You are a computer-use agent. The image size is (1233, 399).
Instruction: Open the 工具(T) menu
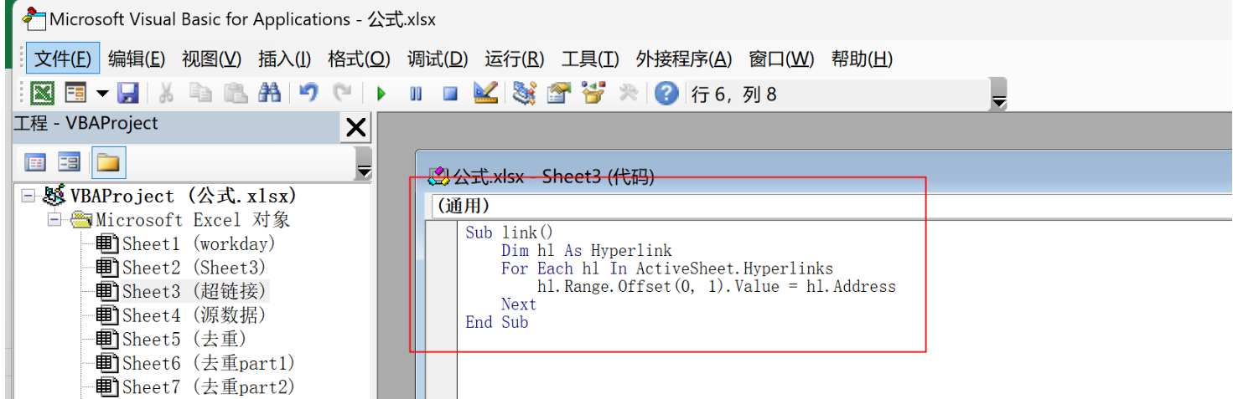[590, 59]
